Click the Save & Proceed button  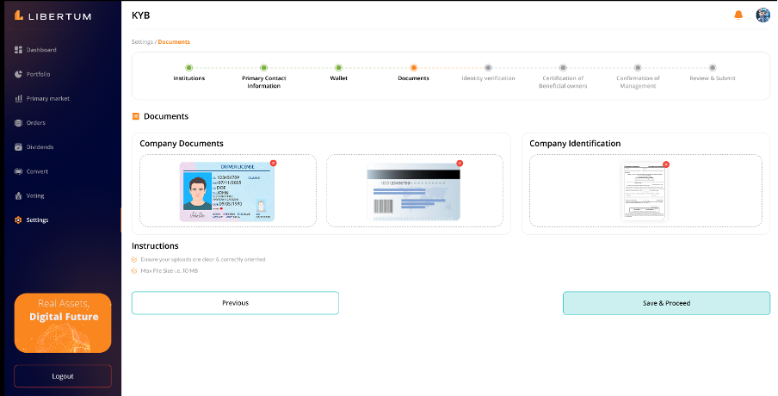[666, 303]
